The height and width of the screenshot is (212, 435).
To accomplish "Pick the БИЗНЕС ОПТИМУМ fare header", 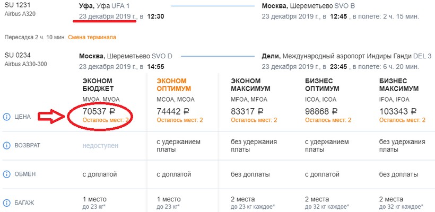I will (x=323, y=84).
